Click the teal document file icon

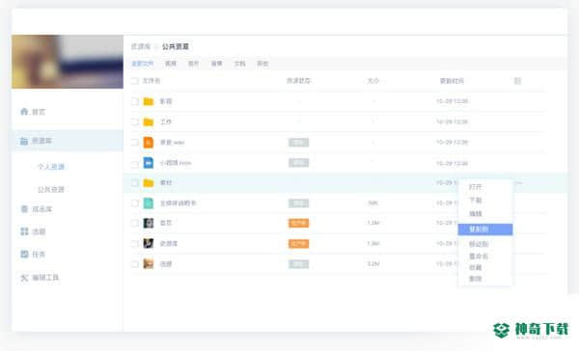pos(149,203)
